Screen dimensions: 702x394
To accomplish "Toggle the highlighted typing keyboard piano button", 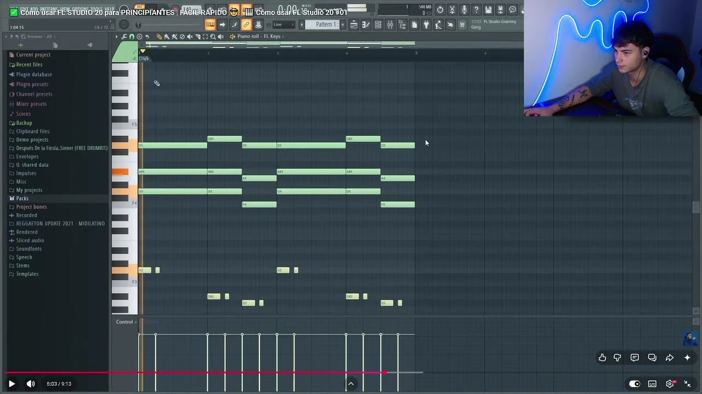I will pos(210,25).
